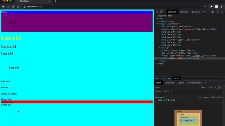This screenshot has height=126, width=225.
Task: Open a new browser tab
Action: pos(56,1)
